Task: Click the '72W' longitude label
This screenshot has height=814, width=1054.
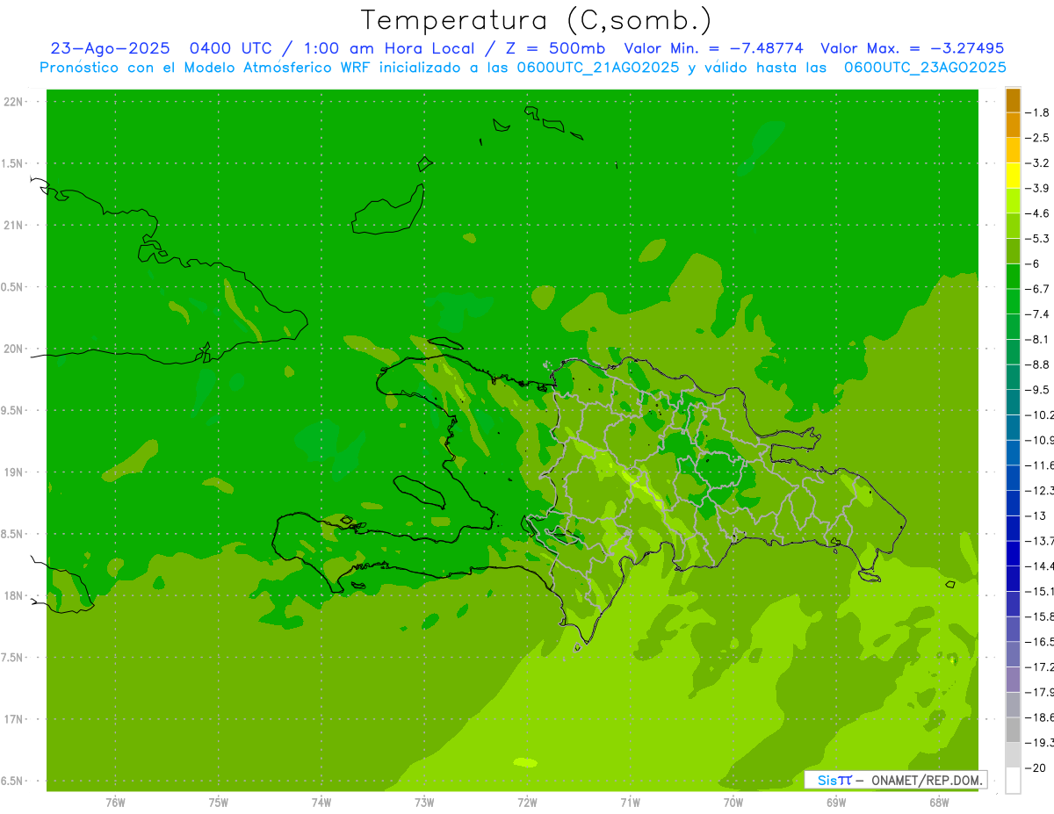Action: click(527, 802)
